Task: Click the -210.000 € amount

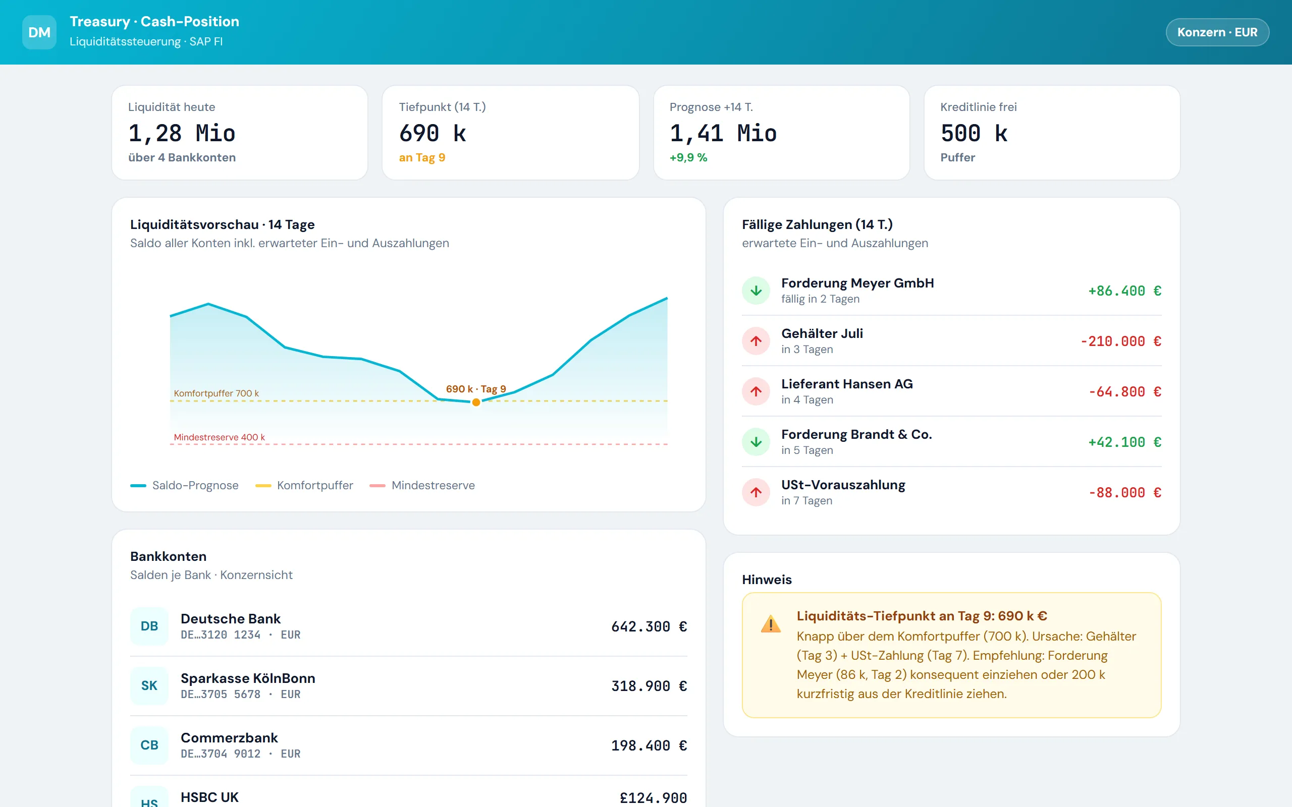Action: point(1120,341)
